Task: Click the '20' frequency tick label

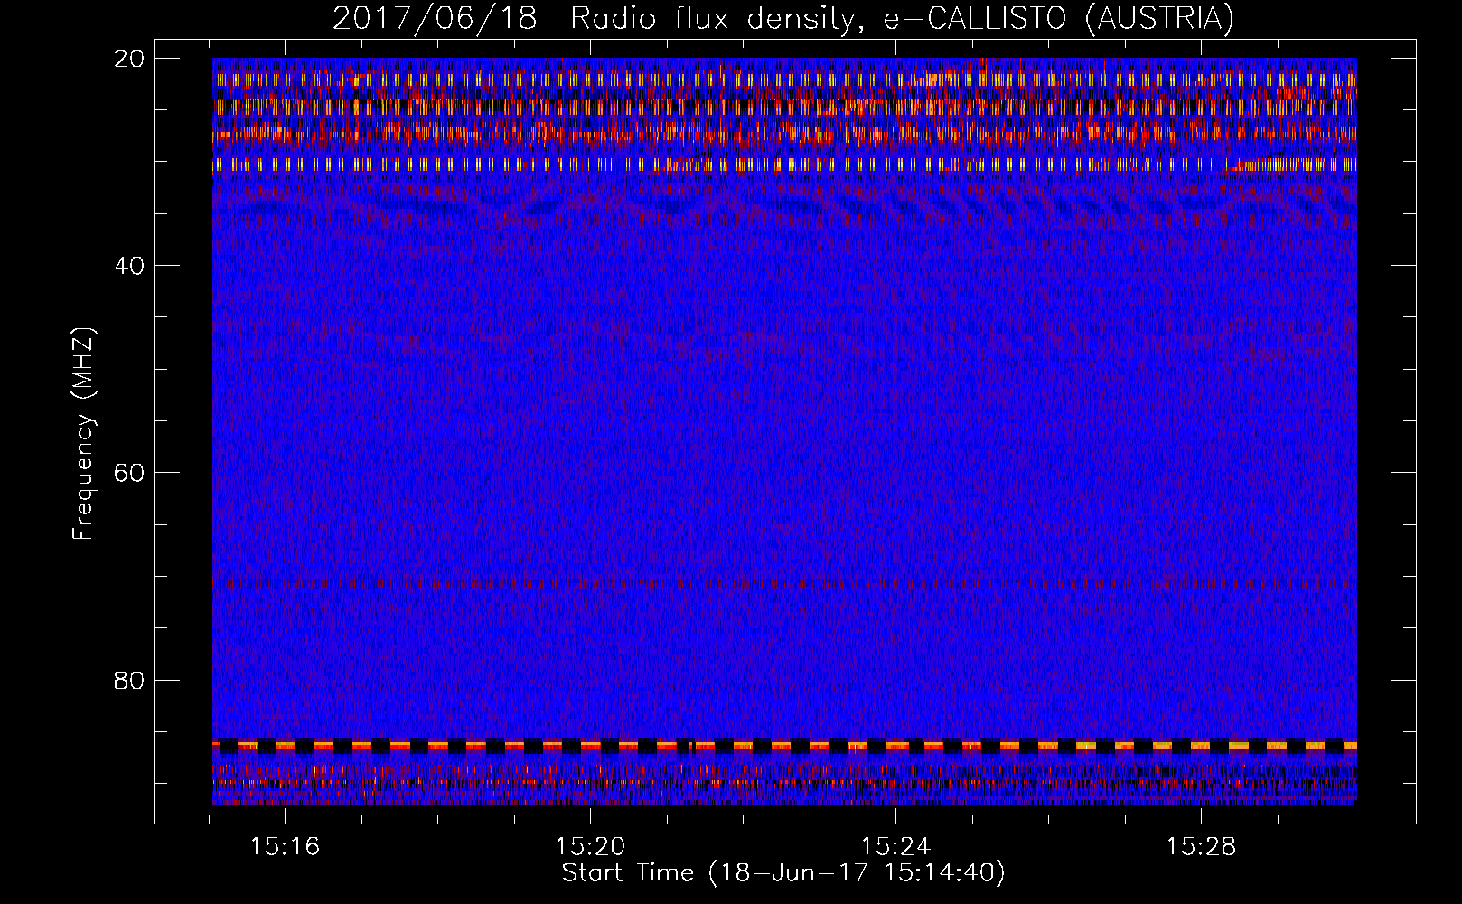Action: tap(129, 59)
